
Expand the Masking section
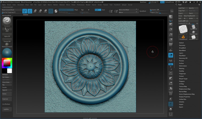pos(182,68)
